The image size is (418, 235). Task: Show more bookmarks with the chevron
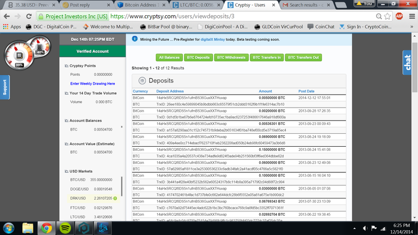412,27
